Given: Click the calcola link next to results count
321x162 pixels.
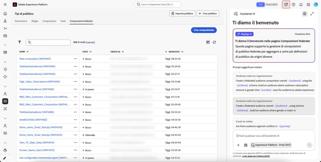Looking at the screenshot, I should click(90, 42).
